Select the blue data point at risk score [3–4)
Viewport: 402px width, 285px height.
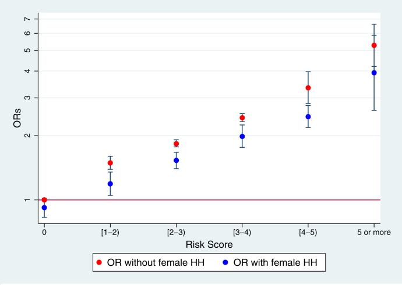[x=242, y=137]
